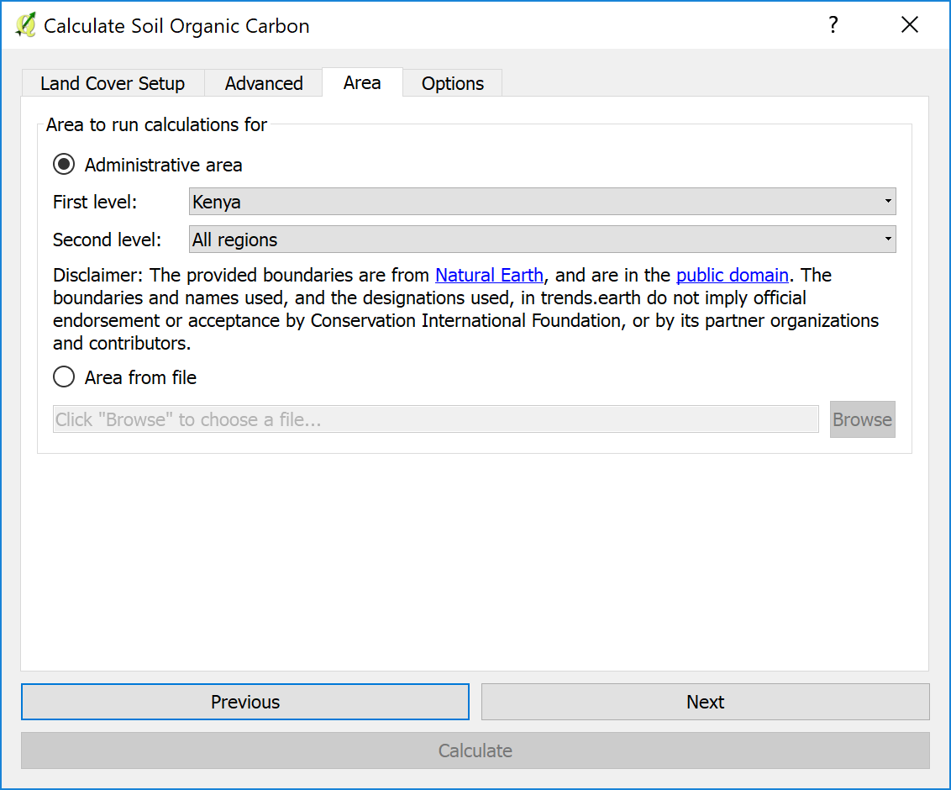Close the Calculate Soil Organic Carbon dialog

pos(909,25)
